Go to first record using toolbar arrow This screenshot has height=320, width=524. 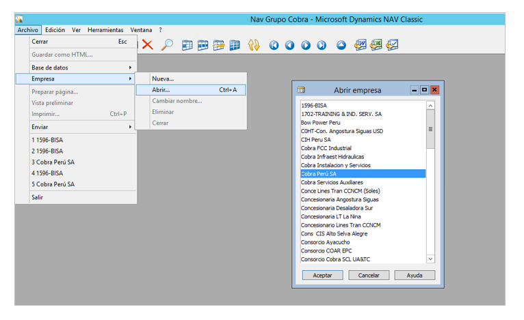point(274,45)
